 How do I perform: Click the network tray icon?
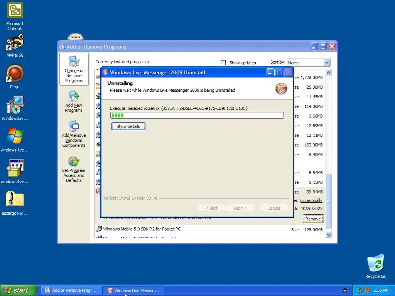coord(359,290)
